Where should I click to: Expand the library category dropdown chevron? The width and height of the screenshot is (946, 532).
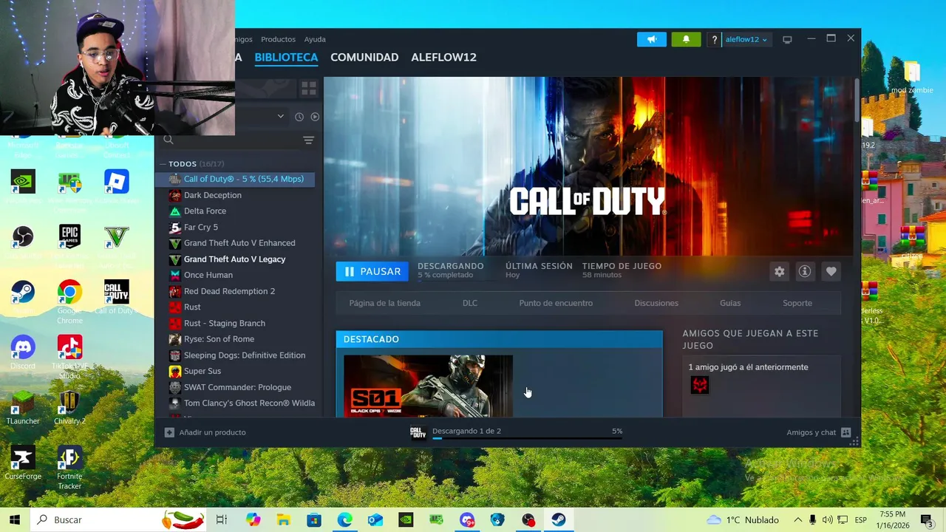click(280, 116)
